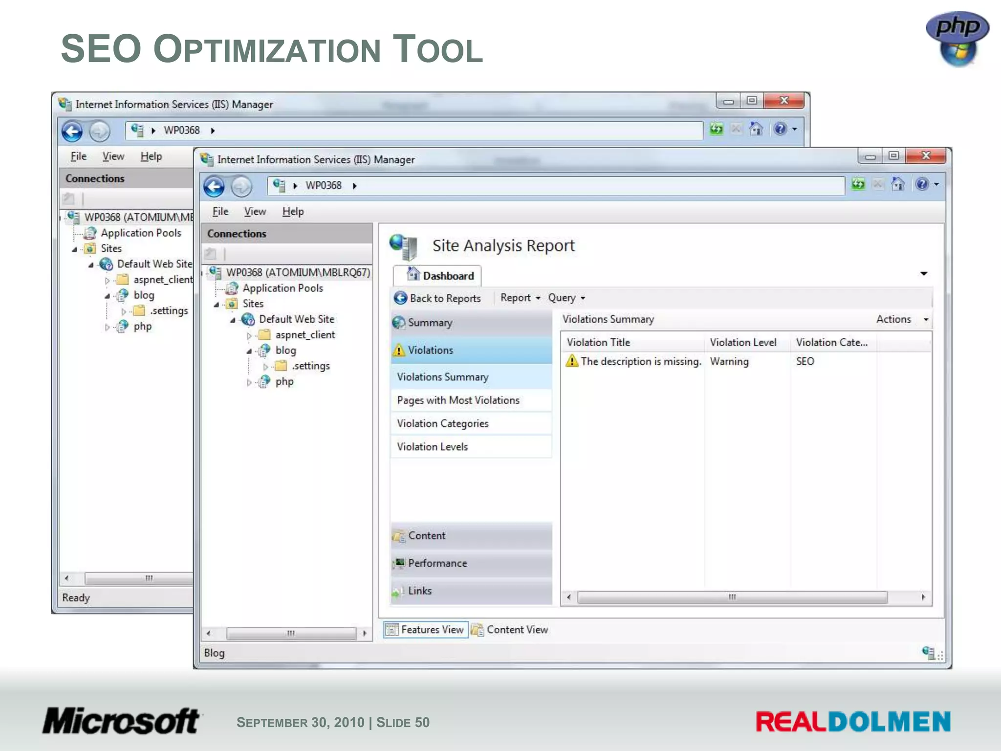Click the php application icon in front tree
The image size is (1001, 751).
264,381
